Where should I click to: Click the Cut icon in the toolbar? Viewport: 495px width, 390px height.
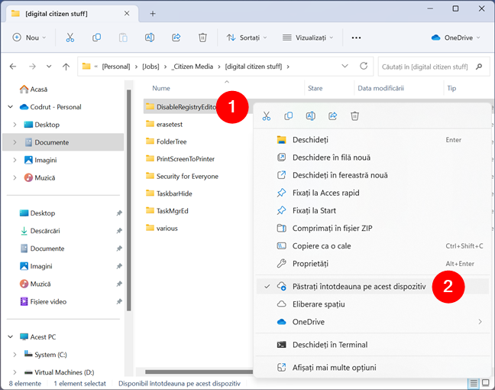[x=70, y=37]
